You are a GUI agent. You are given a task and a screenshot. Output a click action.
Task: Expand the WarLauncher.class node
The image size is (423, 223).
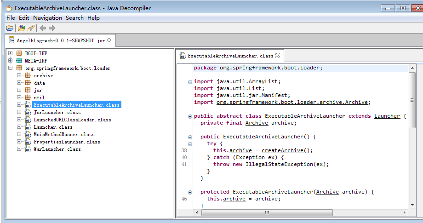coord(19,149)
